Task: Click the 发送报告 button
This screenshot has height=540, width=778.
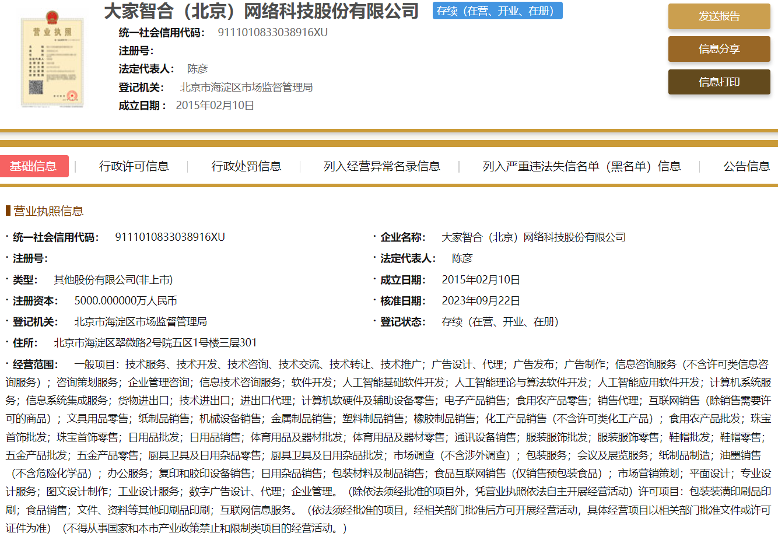Action: coord(719,16)
